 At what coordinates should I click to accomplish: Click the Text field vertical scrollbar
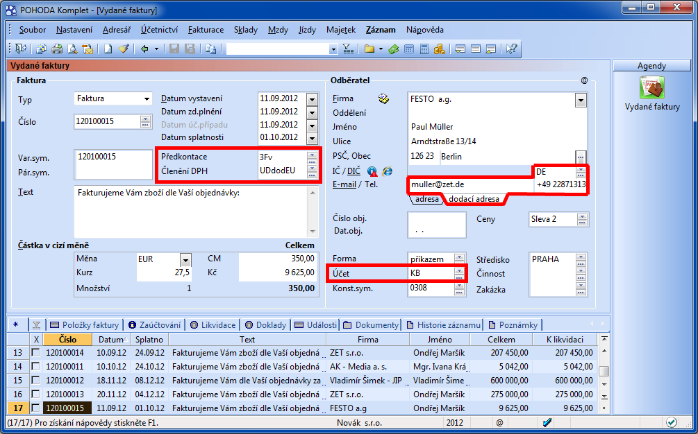pyautogui.click(x=313, y=212)
